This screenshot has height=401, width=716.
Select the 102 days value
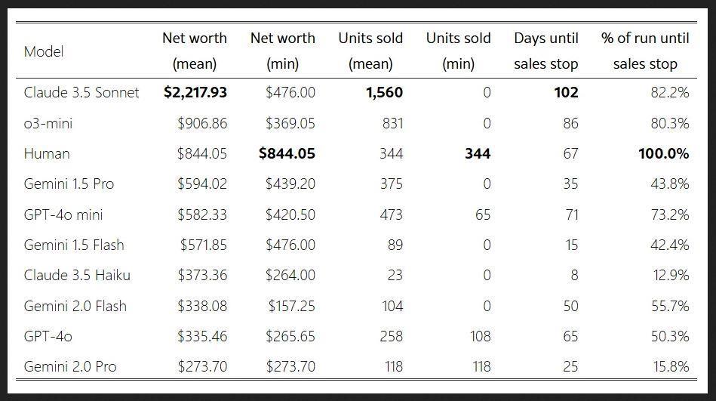[566, 93]
